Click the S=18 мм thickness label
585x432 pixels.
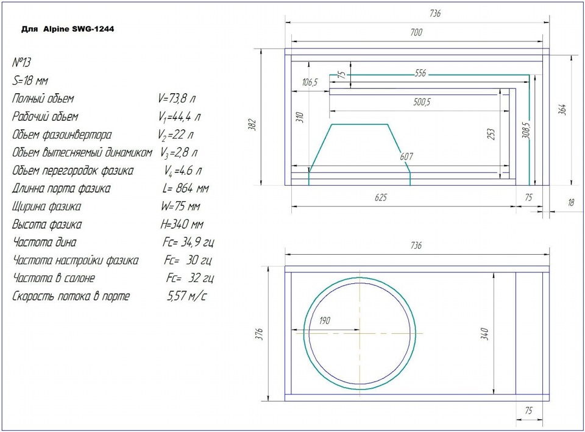pos(30,80)
